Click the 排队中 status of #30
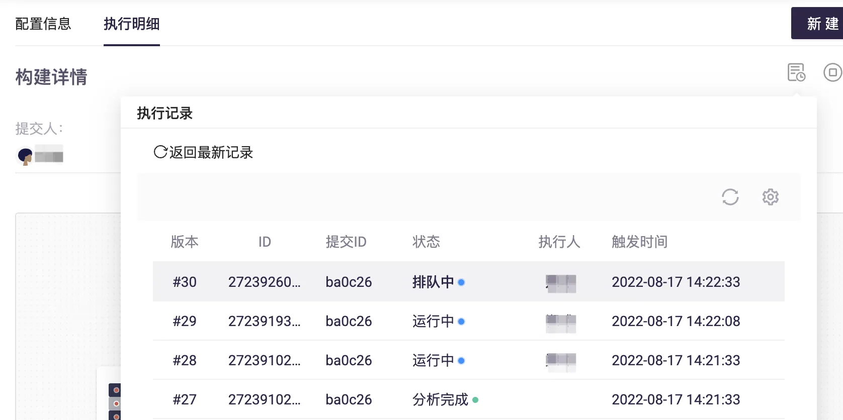This screenshot has width=843, height=420. coord(433,282)
